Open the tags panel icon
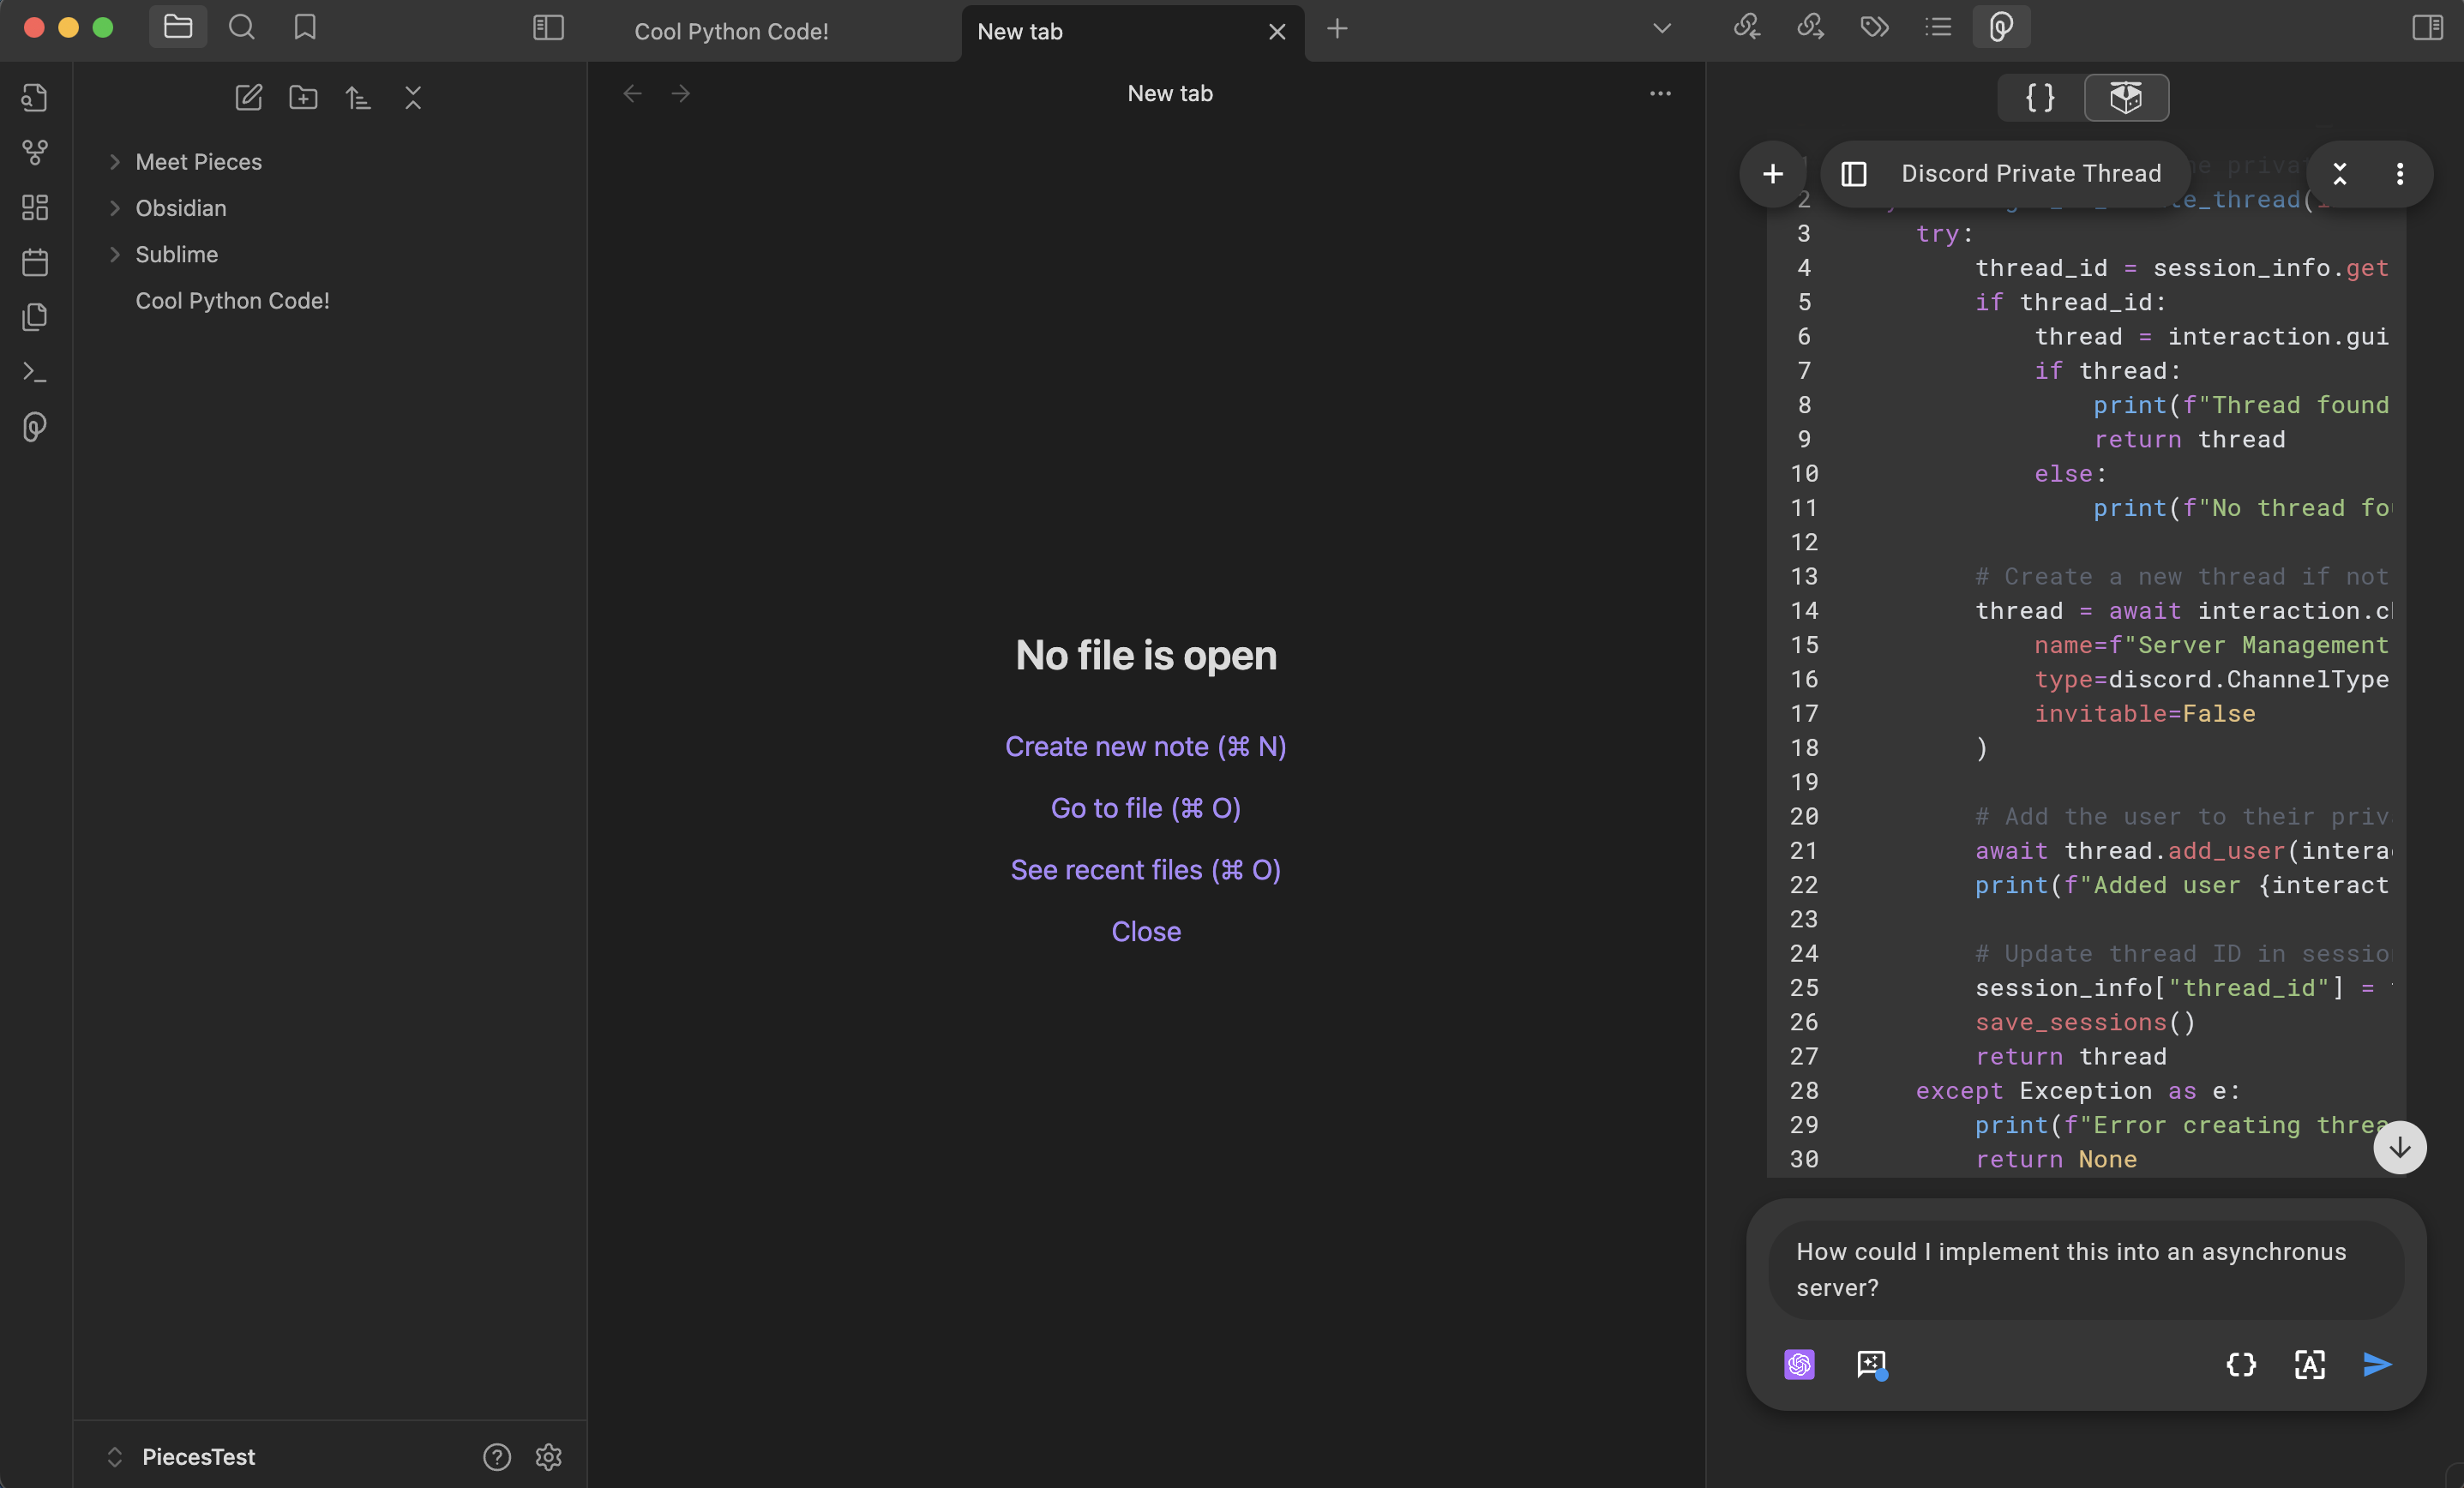Screen dimensions: 2464x1488 pos(1874,27)
